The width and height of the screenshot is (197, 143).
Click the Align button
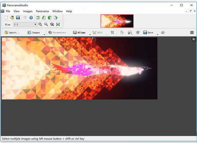pos(79,32)
